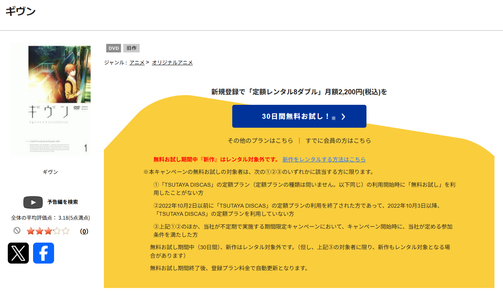
Task: Select the no-rating prohibition icon
Action: coord(16,231)
